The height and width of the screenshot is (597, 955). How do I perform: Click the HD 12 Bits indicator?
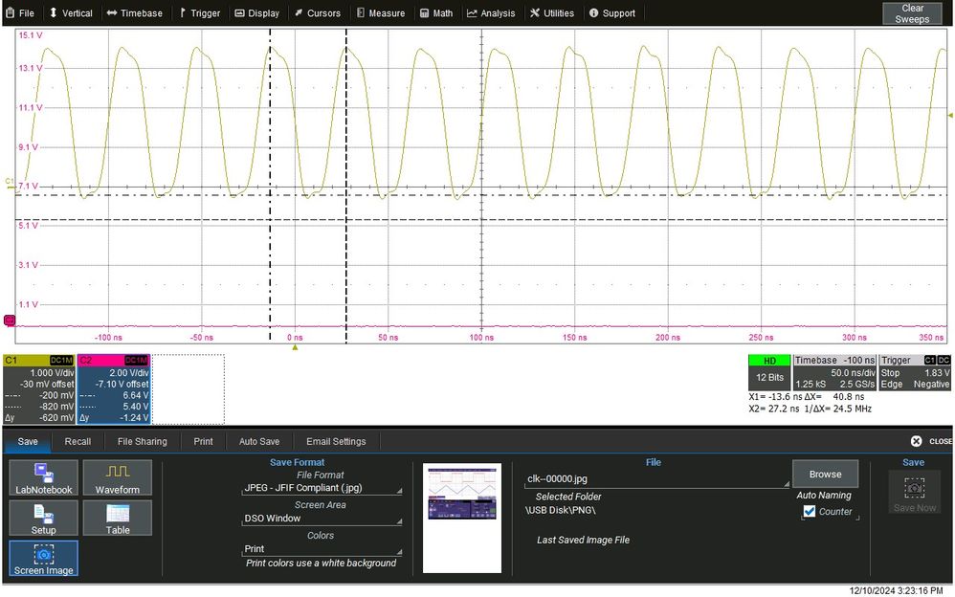coord(770,372)
